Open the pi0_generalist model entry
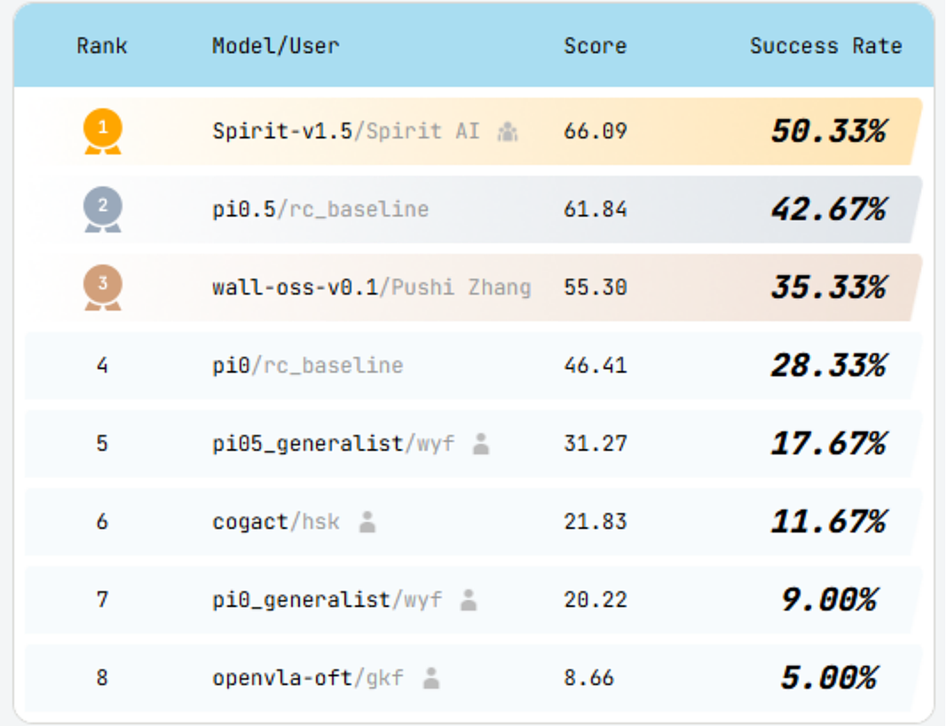The width and height of the screenshot is (947, 726). point(327,600)
